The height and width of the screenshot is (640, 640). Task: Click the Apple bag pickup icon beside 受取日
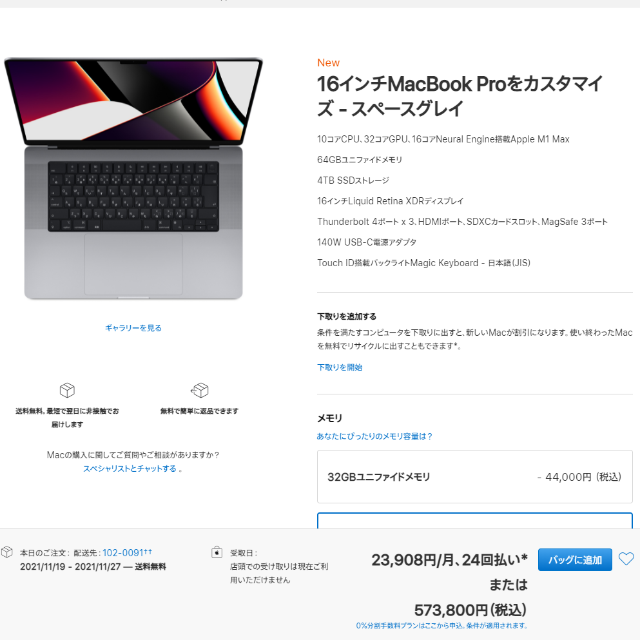point(217,552)
